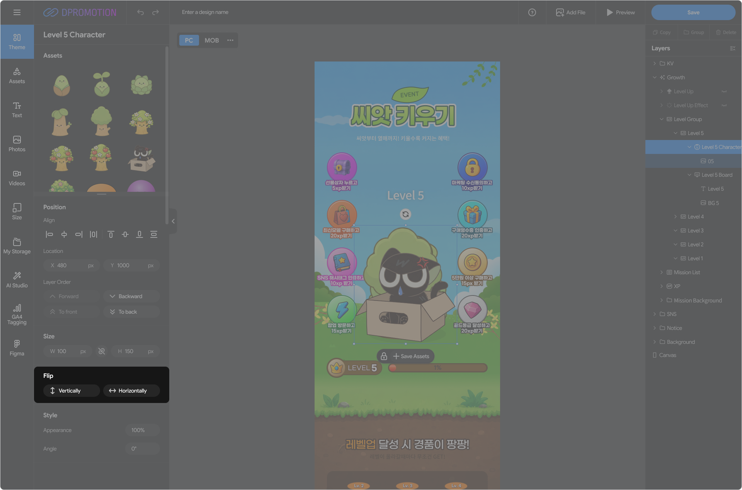Open the Photos sidebar panel
This screenshot has height=490, width=742.
click(17, 144)
